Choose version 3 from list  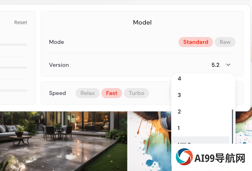(x=201, y=95)
